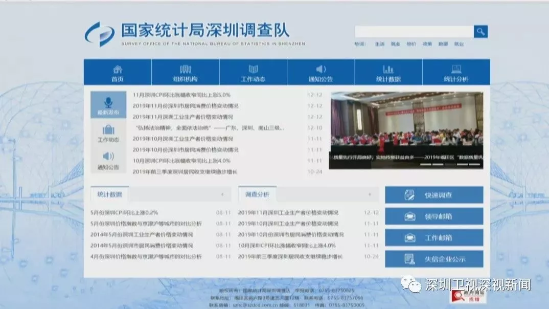The width and height of the screenshot is (549, 309).
Task: Expand 统计数据 section with the plus sign
Action: coord(222,194)
